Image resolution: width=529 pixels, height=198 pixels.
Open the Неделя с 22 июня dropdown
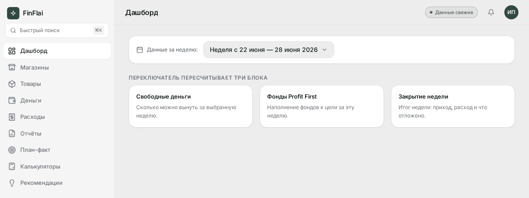[x=268, y=50]
